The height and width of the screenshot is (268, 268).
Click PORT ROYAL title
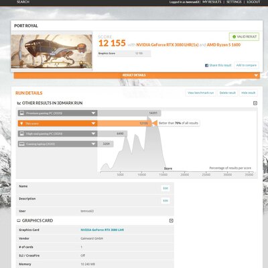pyautogui.click(x=26, y=26)
